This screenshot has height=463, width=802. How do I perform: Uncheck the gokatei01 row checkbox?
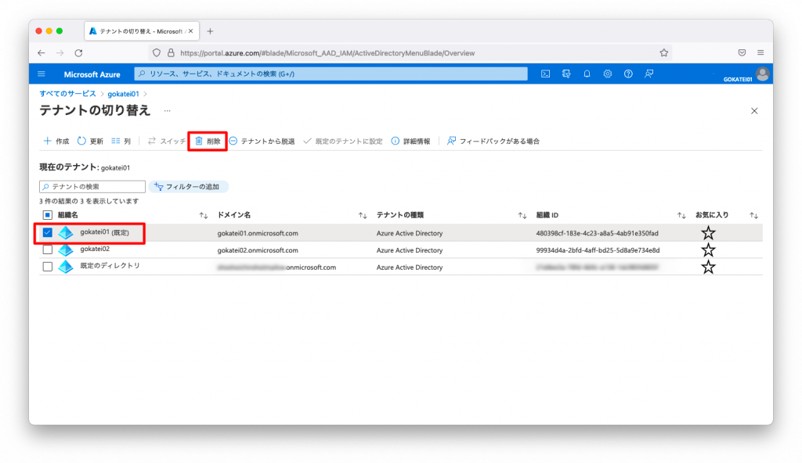coord(48,232)
